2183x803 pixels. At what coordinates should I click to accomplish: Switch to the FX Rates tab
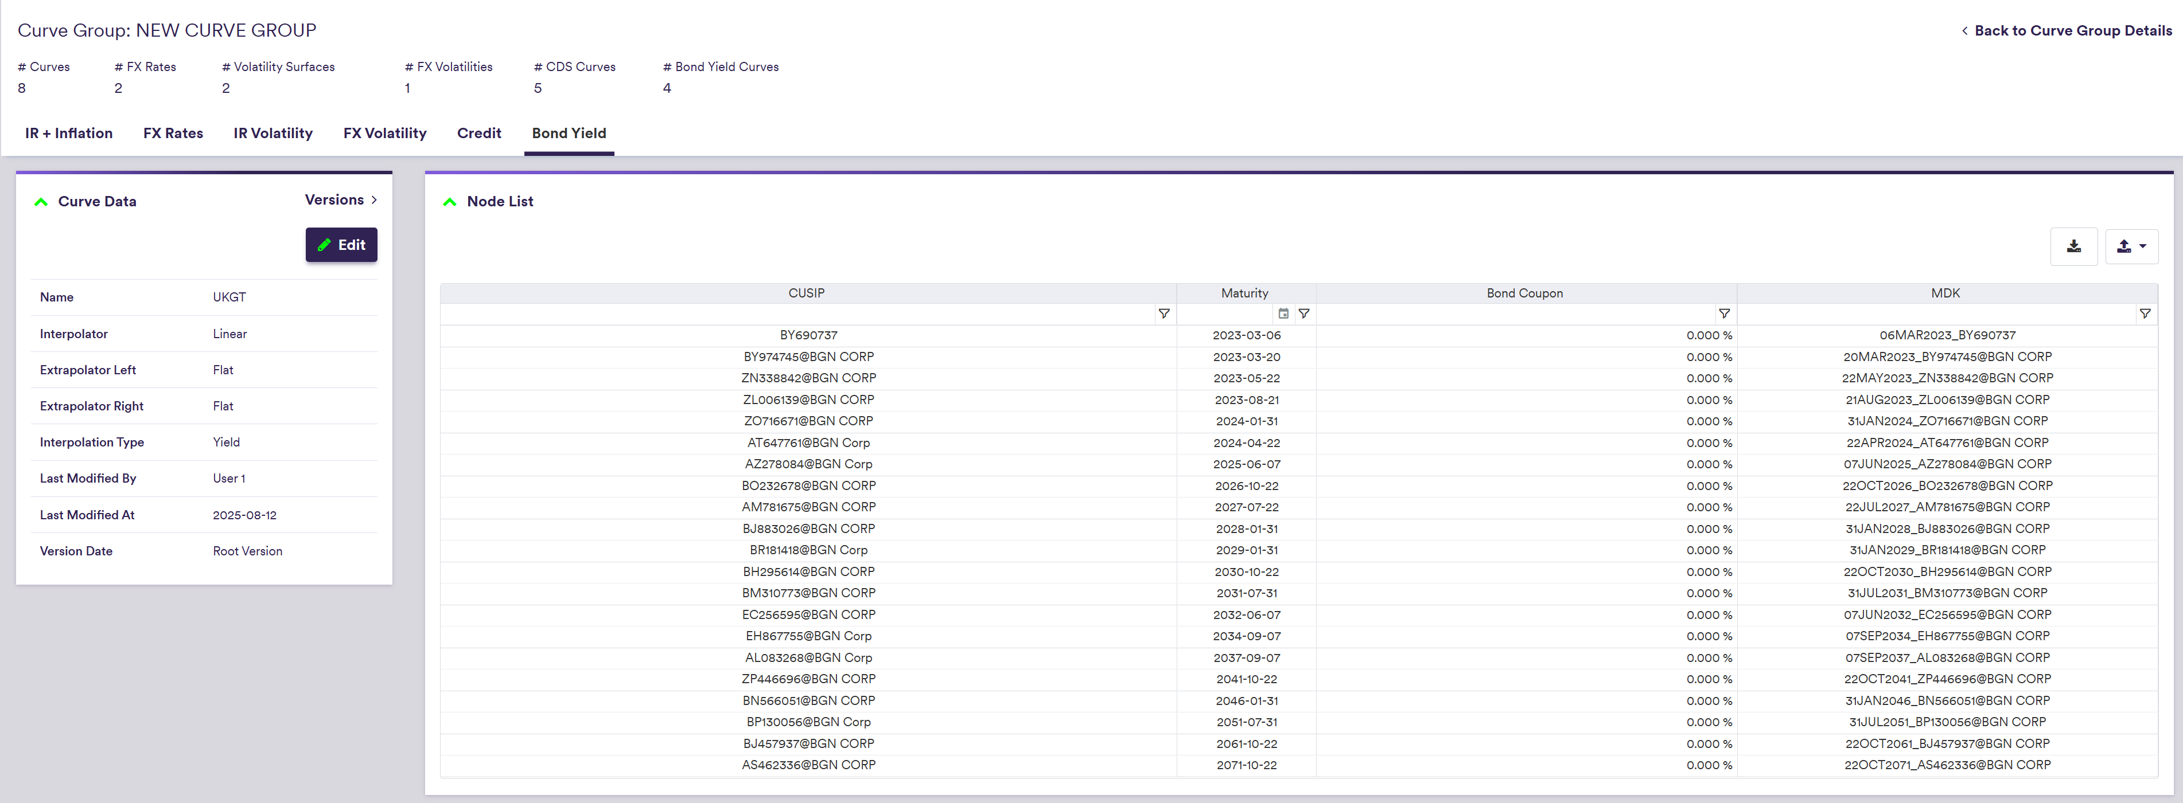coord(173,133)
